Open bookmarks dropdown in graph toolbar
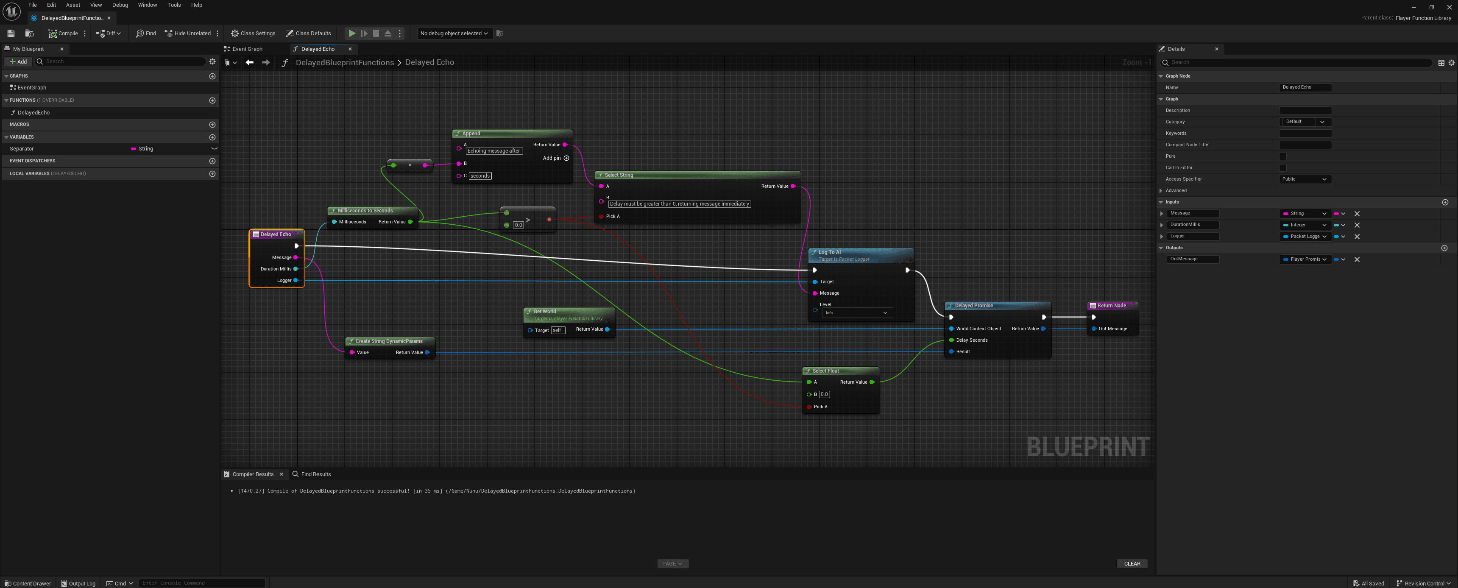Viewport: 1458px width, 588px height. point(230,62)
